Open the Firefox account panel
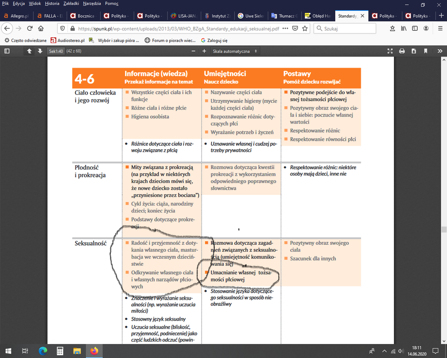The width and height of the screenshot is (447, 358). 426,28
